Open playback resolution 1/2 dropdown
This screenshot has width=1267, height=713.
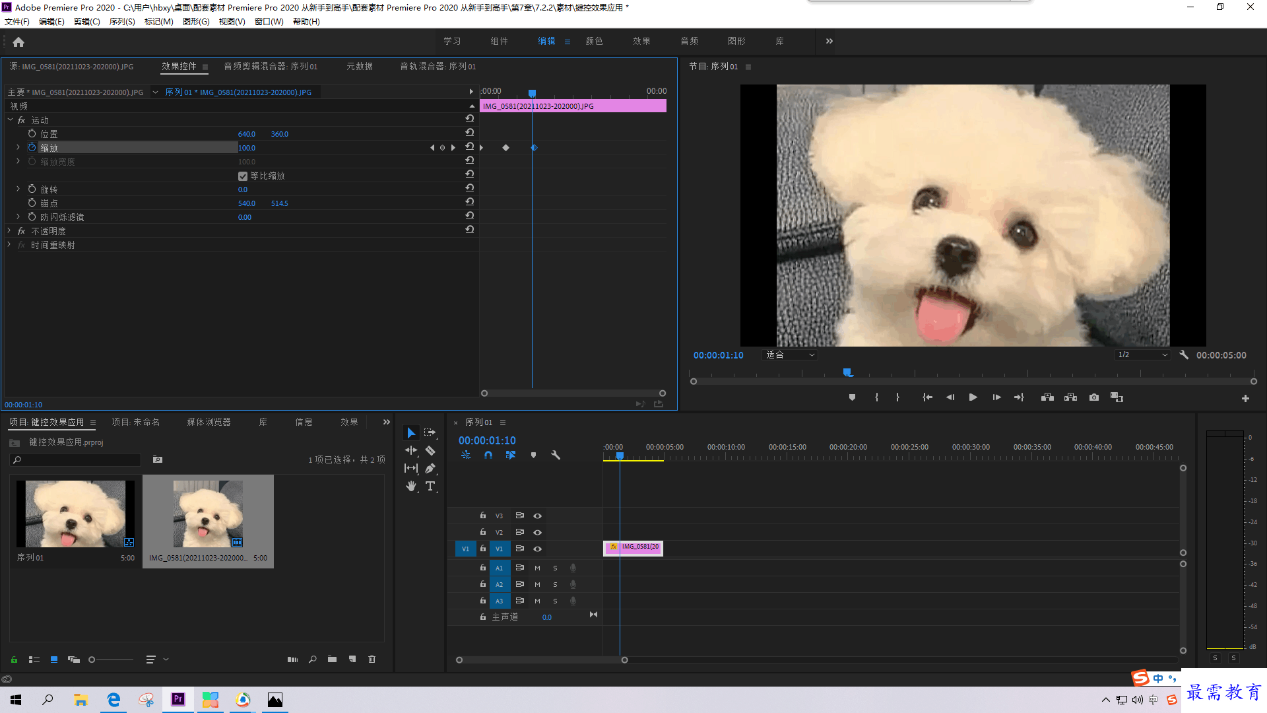click(1142, 355)
